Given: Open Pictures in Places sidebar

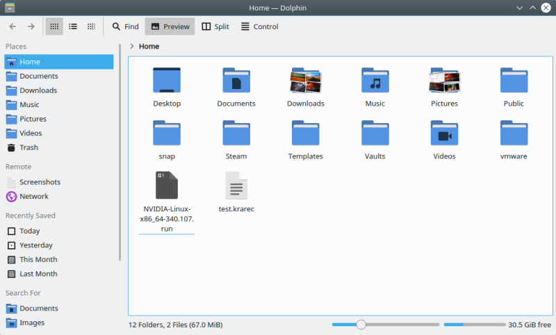Looking at the screenshot, I should pyautogui.click(x=59, y=119).
